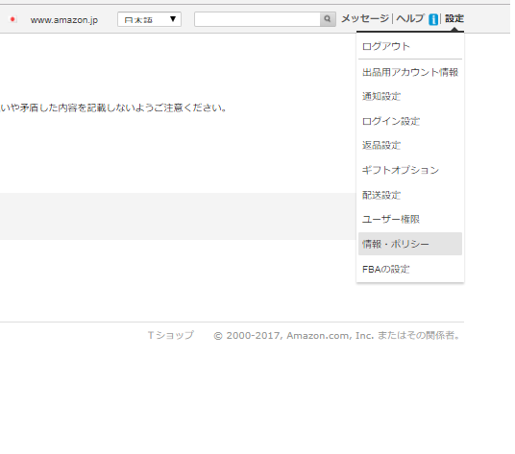Image resolution: width=515 pixels, height=454 pixels.
Task: Open the 設定 settings menu
Action: tap(454, 18)
